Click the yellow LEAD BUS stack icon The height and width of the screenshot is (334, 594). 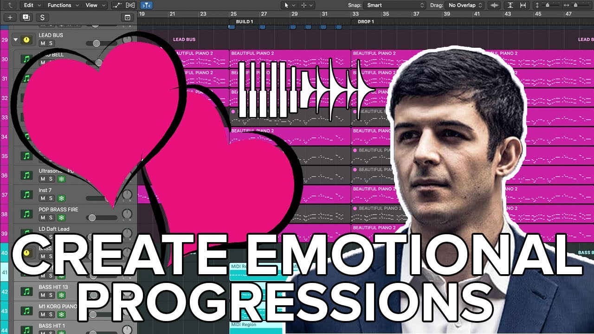(x=26, y=40)
